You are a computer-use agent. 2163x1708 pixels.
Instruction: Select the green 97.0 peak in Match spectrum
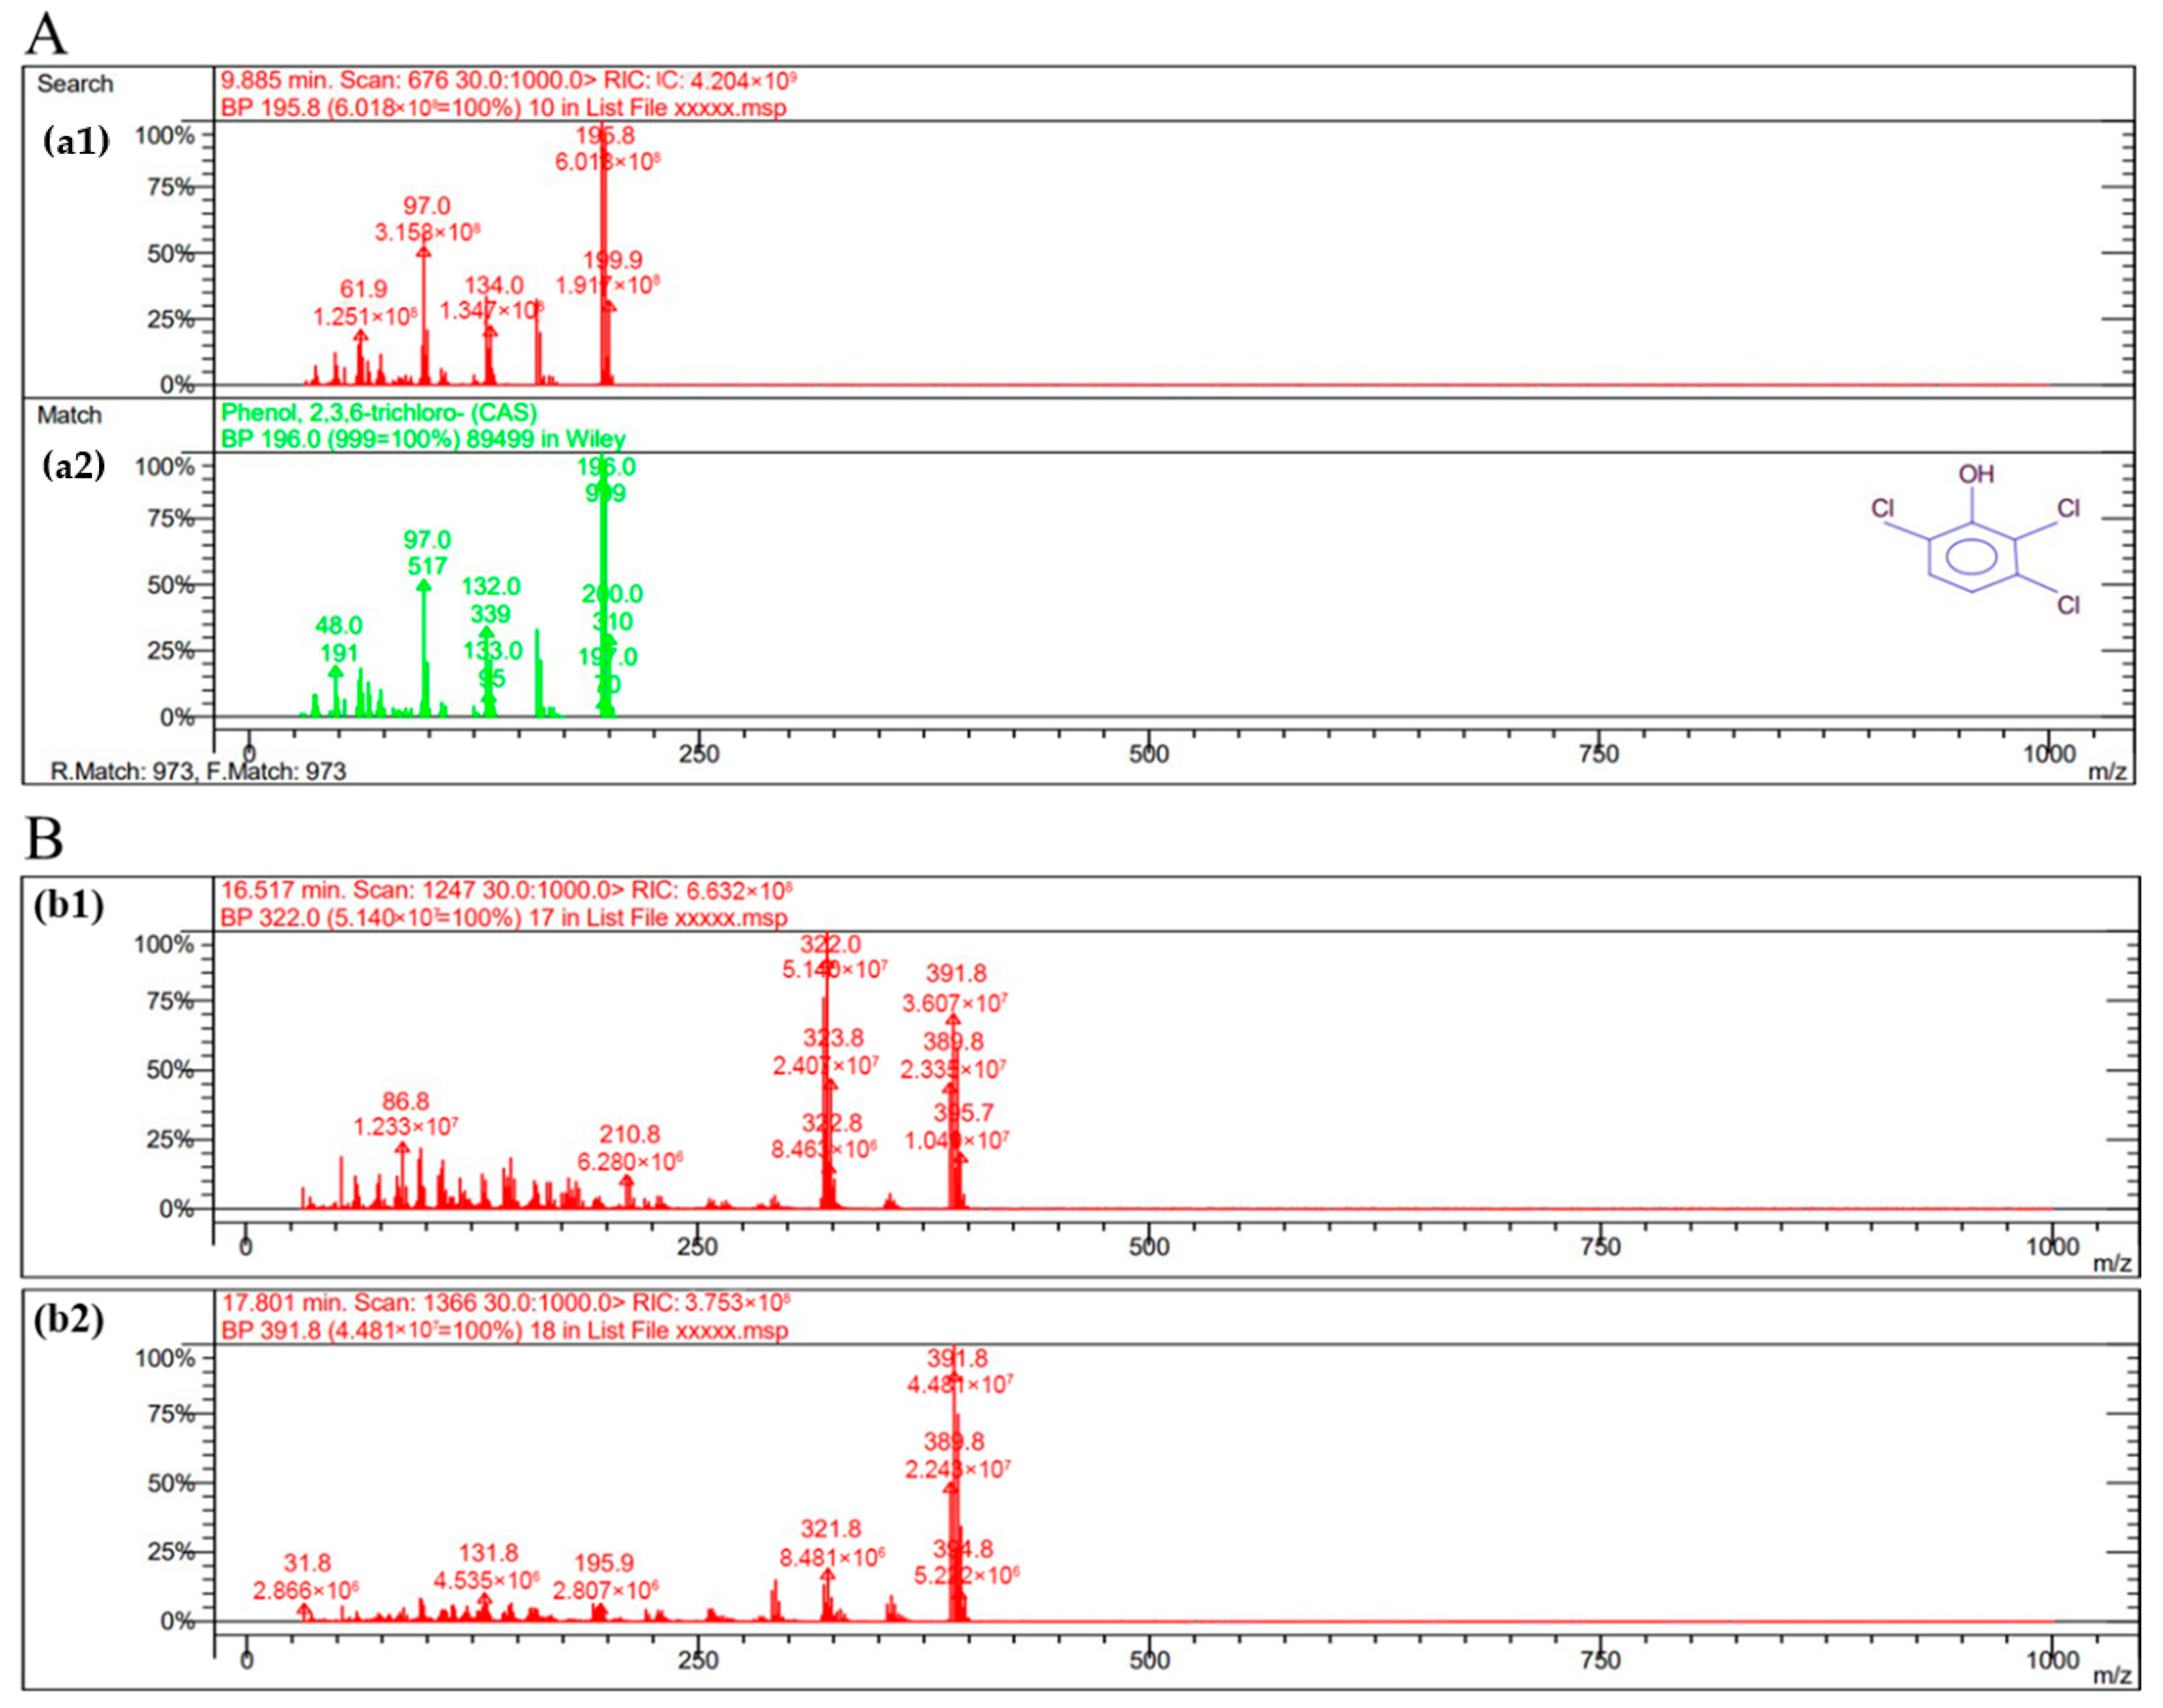(x=424, y=586)
